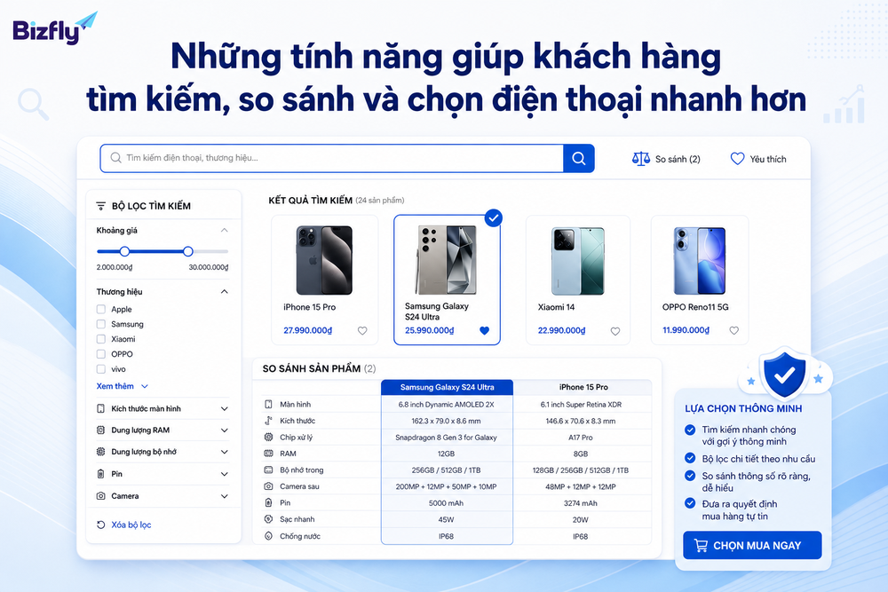Viewport: 888px width, 592px height.
Task: Click the Camera sau row icon
Action: pyautogui.click(x=268, y=486)
